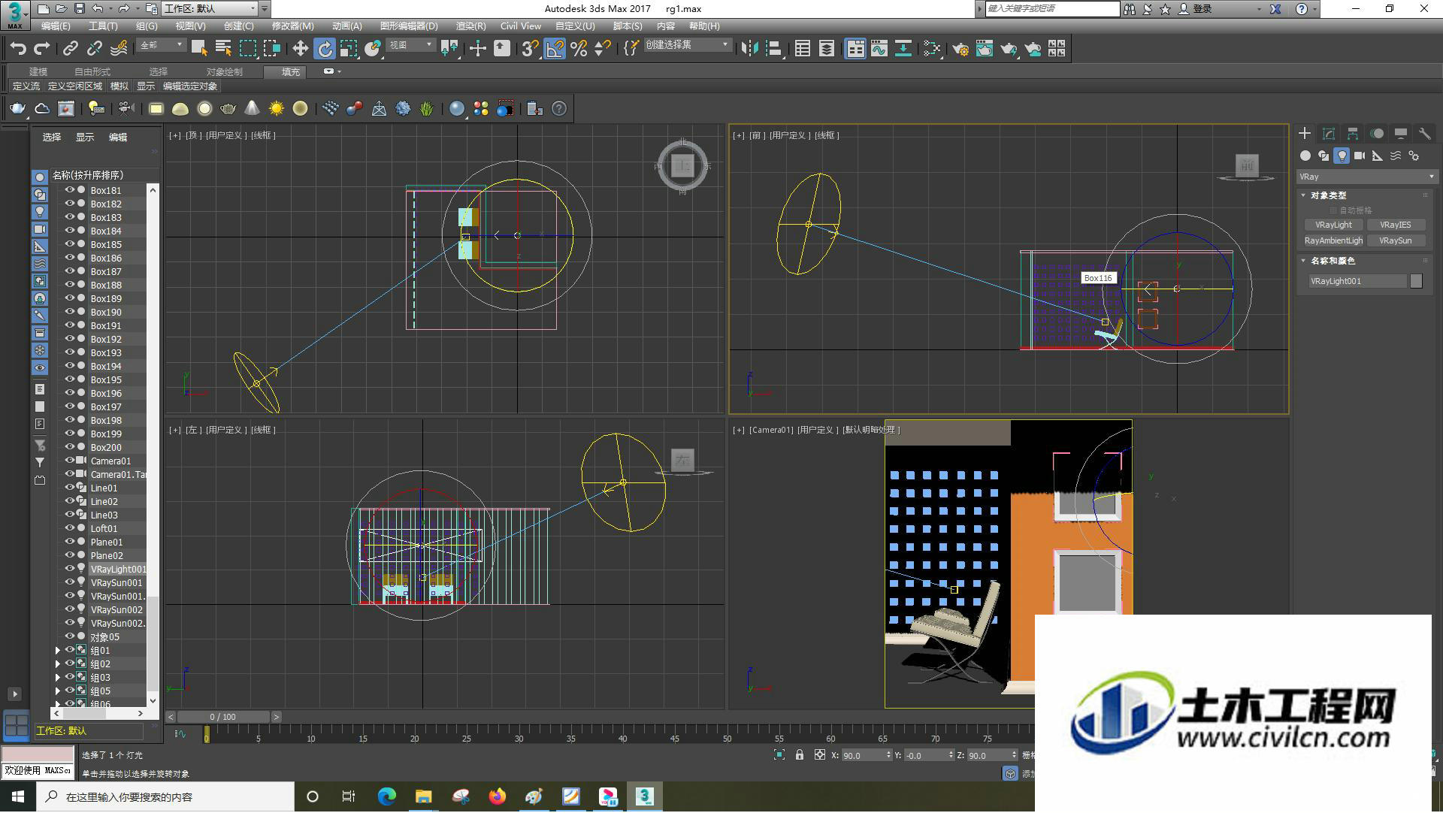Toggle visibility of Plane02
The width and height of the screenshot is (1443, 813).
click(69, 555)
